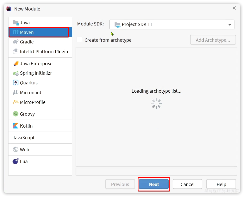The width and height of the screenshot is (244, 197).
Task: Open the Module SDK dropdown
Action: (172, 24)
